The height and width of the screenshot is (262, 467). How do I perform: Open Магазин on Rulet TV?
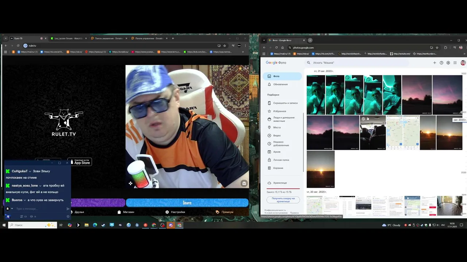(x=126, y=212)
